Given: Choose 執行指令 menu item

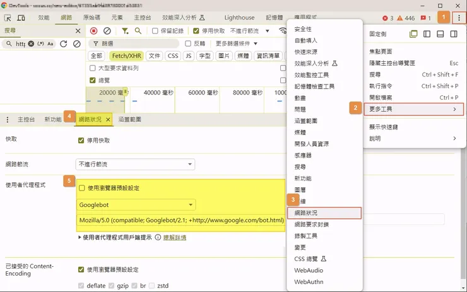Looking at the screenshot, I should [x=413, y=86].
